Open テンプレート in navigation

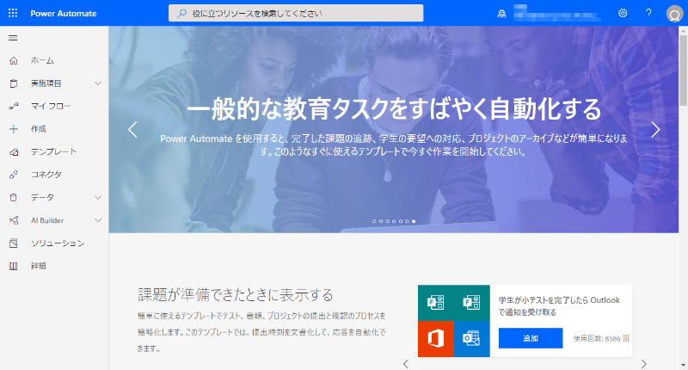tap(53, 151)
